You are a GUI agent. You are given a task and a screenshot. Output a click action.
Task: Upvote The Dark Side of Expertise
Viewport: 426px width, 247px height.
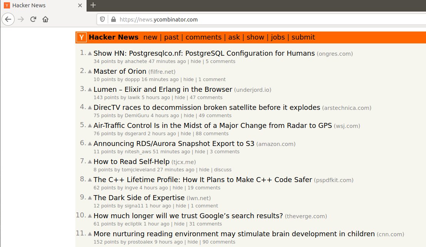pyautogui.click(x=90, y=198)
